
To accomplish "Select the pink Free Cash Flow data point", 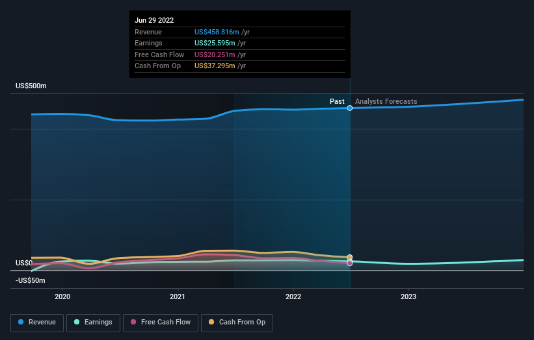I will coord(350,263).
